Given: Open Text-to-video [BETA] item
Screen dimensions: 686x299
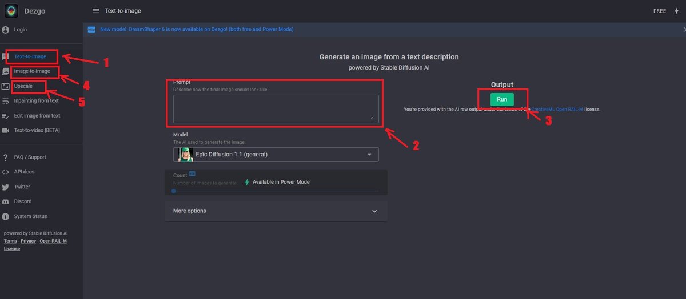Looking at the screenshot, I should (x=37, y=131).
